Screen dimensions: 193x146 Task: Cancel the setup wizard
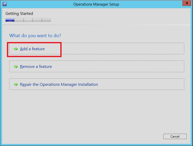tap(175, 137)
